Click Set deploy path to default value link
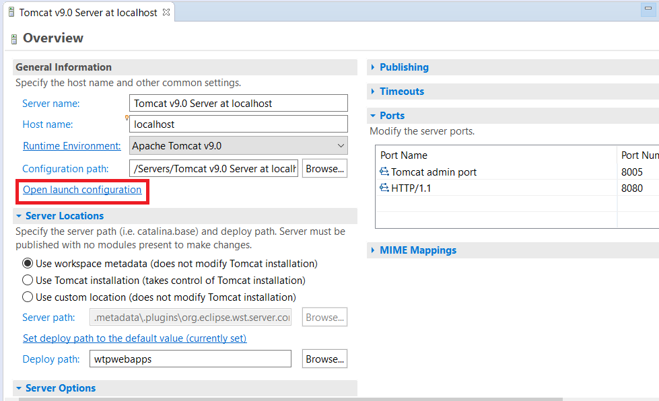Image resolution: width=659 pixels, height=401 pixels. coord(135,338)
